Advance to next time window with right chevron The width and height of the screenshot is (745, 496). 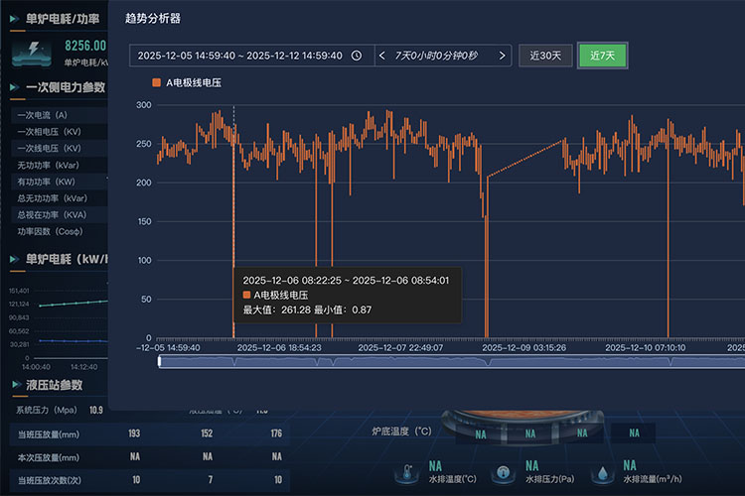click(x=502, y=56)
